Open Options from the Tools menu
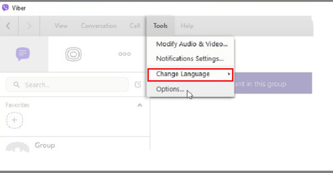 coord(170,89)
